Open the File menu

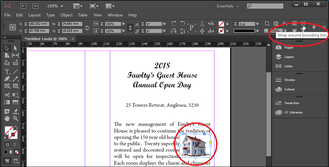(7, 15)
